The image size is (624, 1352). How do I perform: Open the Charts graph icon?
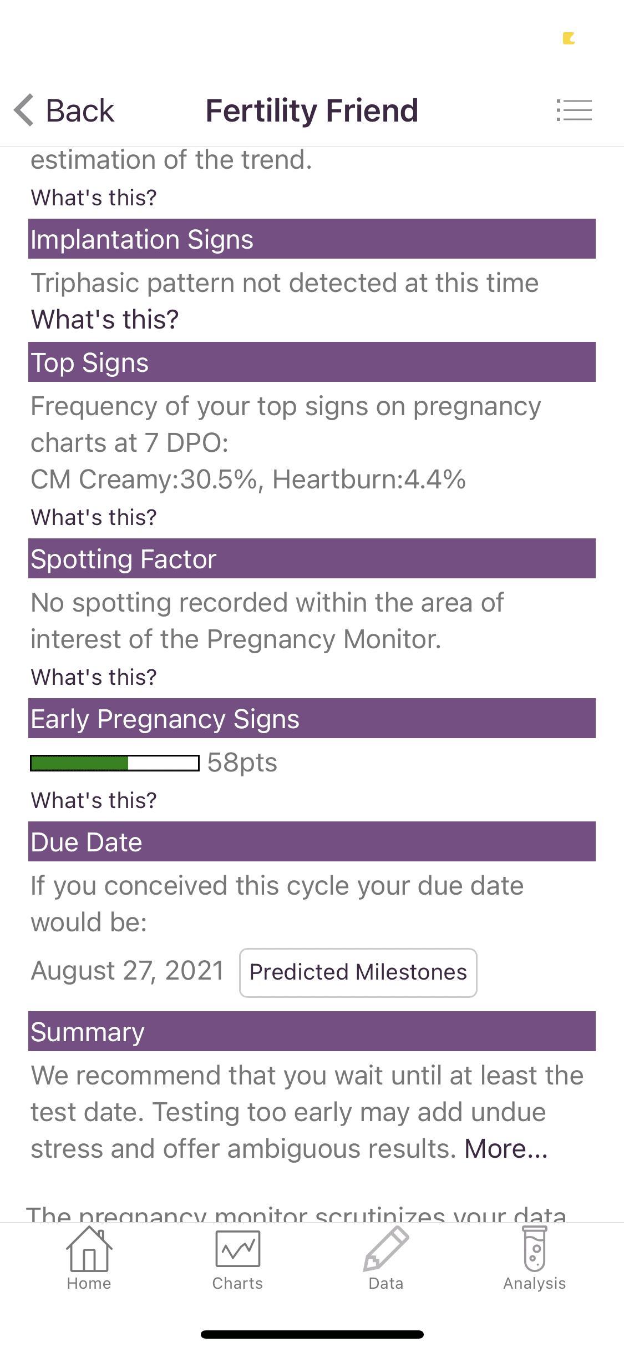coord(237,1249)
